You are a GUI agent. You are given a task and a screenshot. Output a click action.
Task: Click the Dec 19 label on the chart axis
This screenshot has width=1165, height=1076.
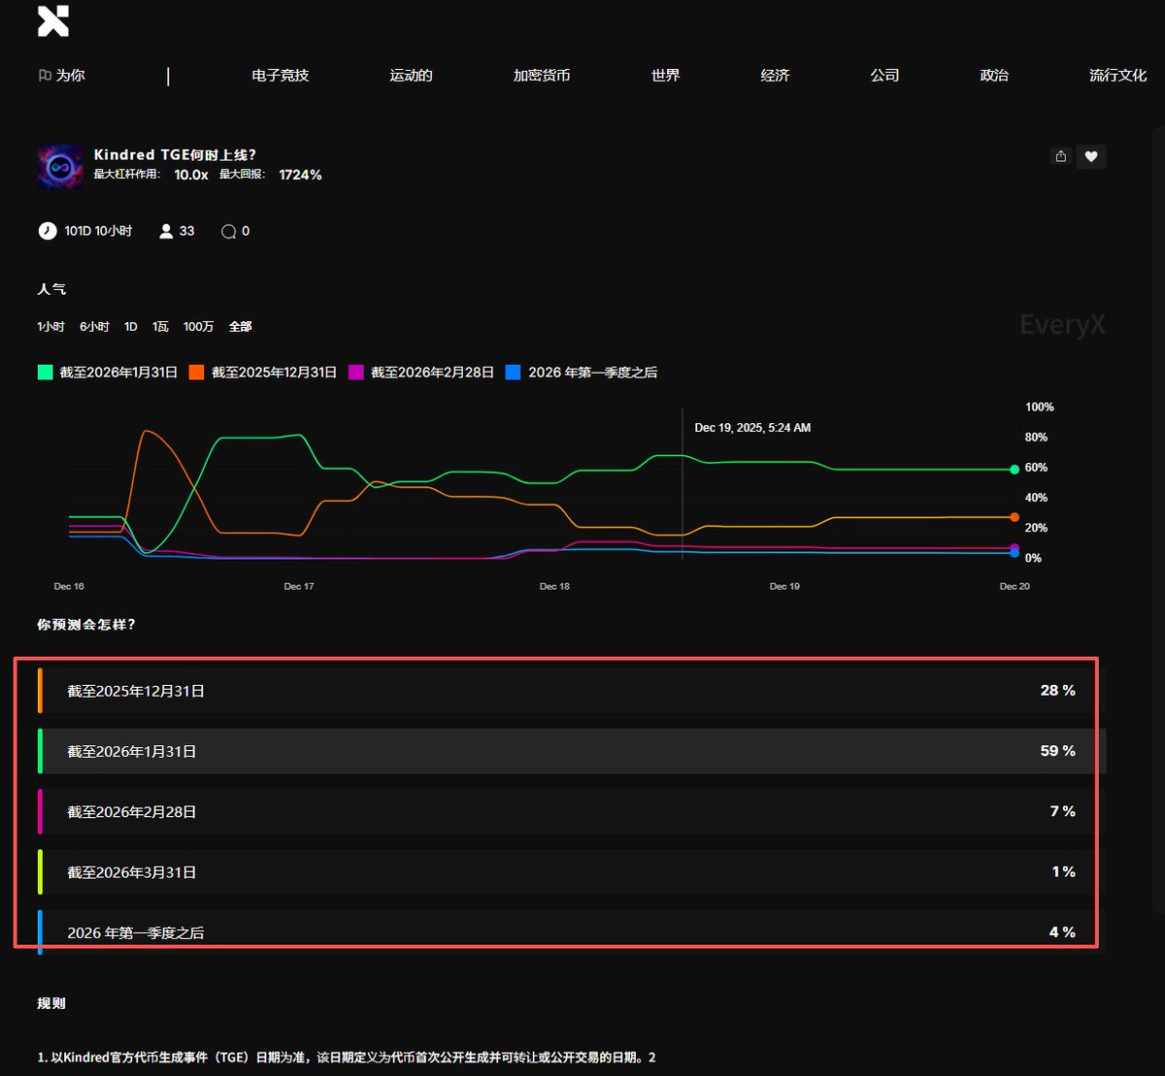pos(784,586)
